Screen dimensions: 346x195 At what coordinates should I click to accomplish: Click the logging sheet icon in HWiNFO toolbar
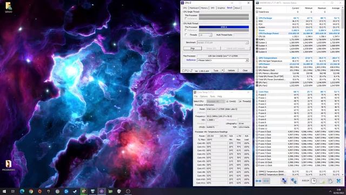(x=323, y=181)
